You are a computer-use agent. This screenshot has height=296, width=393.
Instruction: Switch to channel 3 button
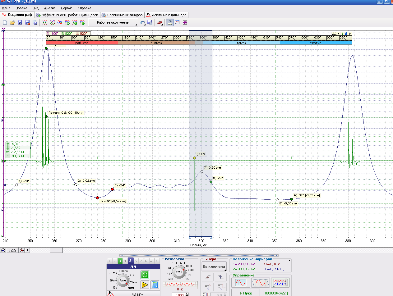click(120, 261)
